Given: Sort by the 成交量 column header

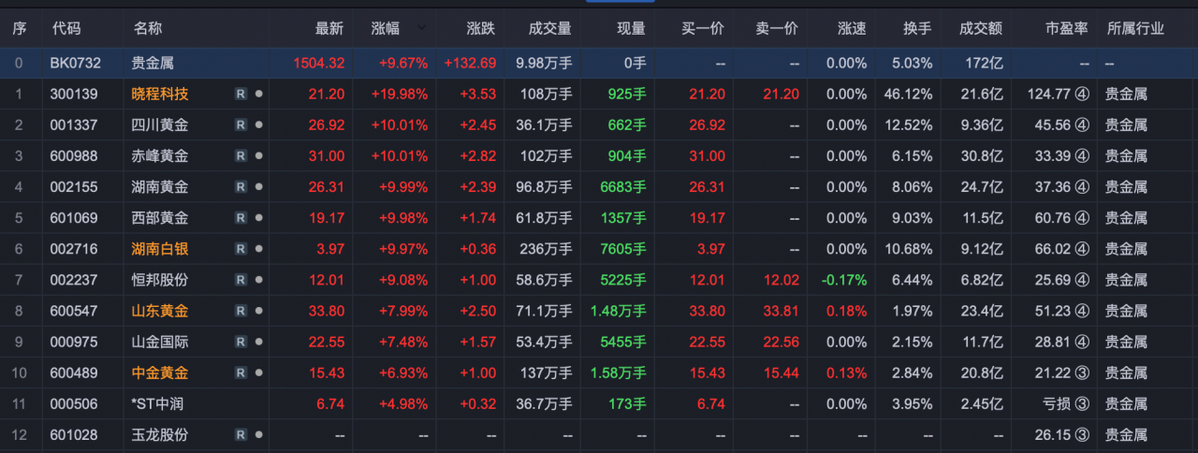Looking at the screenshot, I should coord(549,29).
